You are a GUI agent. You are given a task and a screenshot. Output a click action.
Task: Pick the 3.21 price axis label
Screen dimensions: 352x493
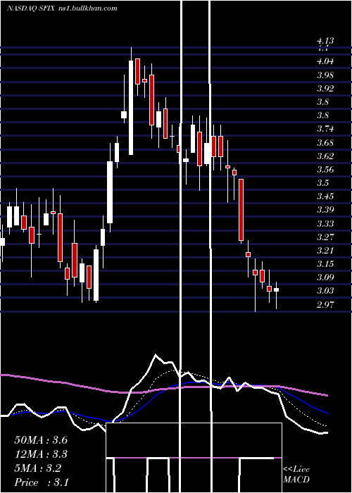325,251
